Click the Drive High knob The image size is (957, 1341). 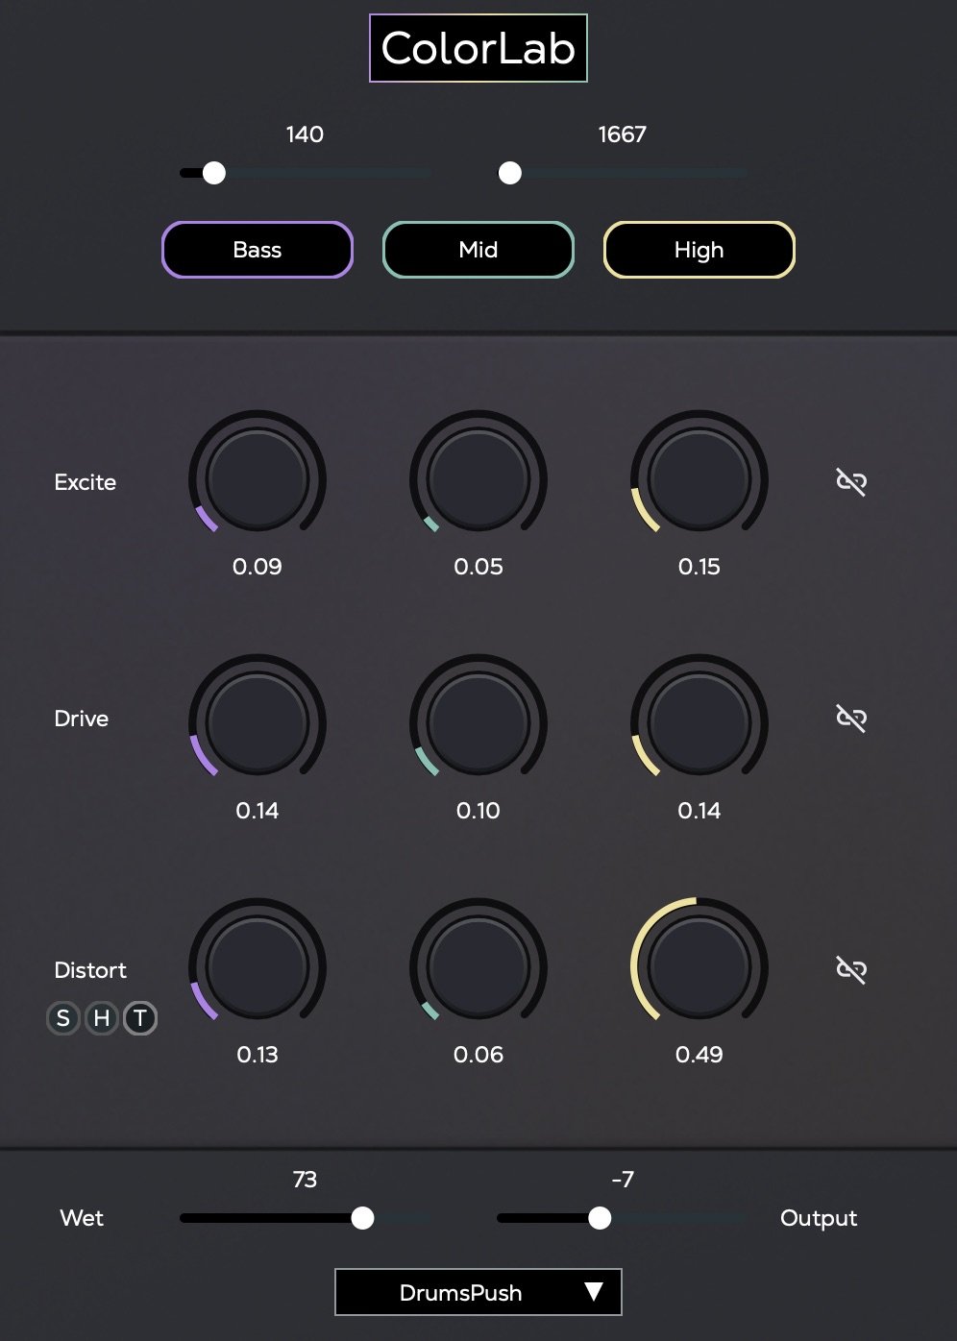click(x=699, y=722)
